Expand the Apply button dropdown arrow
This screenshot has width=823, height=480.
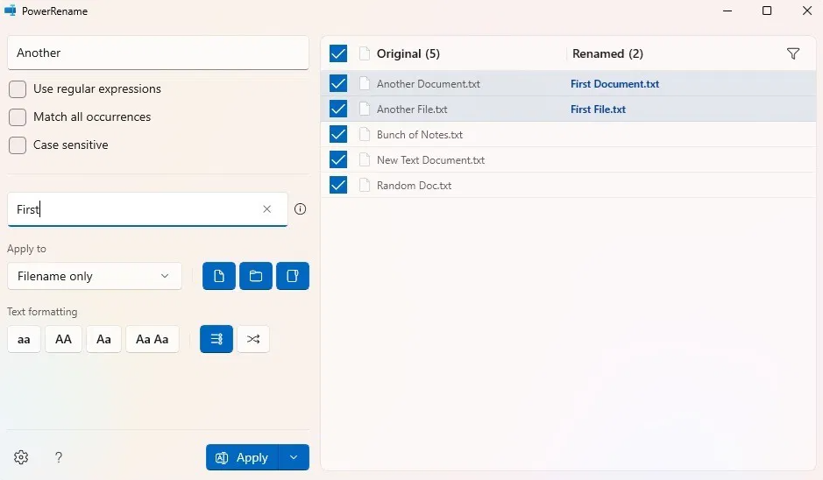pos(294,457)
